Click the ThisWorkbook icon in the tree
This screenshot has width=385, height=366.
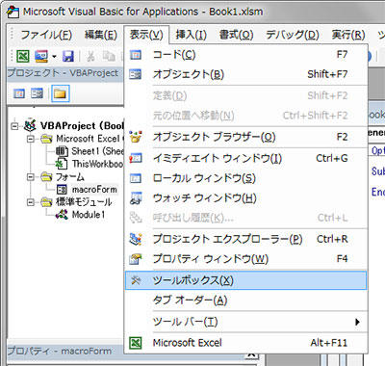(x=62, y=164)
